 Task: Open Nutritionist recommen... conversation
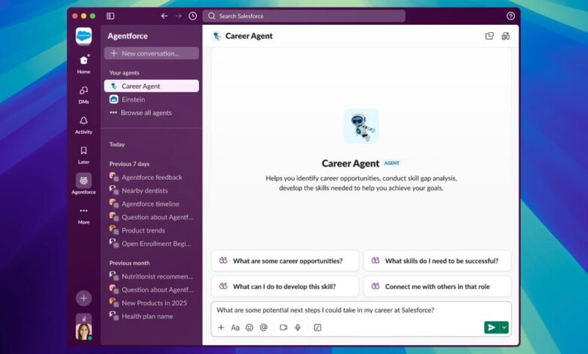152,276
